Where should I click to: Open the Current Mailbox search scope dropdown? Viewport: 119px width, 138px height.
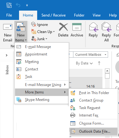(91, 55)
